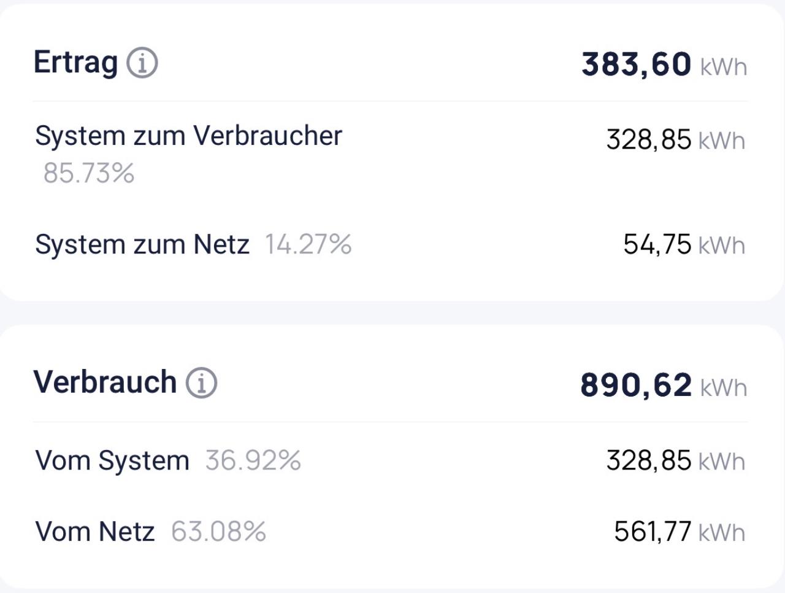Click the 561,77 kWh grid import value
785x593 pixels.
tap(652, 531)
